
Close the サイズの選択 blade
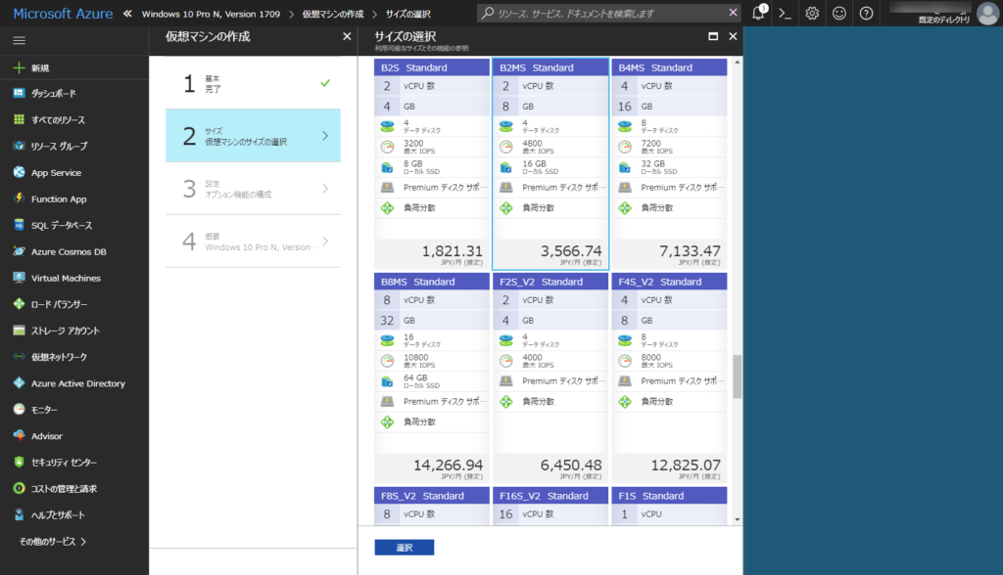[733, 36]
